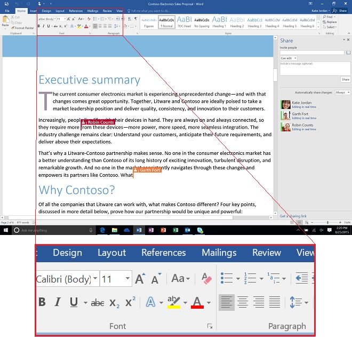The width and height of the screenshot is (352, 337).
Task: Open the File tab
Action: point(7,11)
